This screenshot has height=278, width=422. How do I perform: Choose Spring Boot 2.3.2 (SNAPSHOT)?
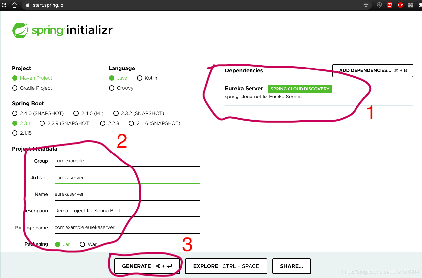click(138, 113)
